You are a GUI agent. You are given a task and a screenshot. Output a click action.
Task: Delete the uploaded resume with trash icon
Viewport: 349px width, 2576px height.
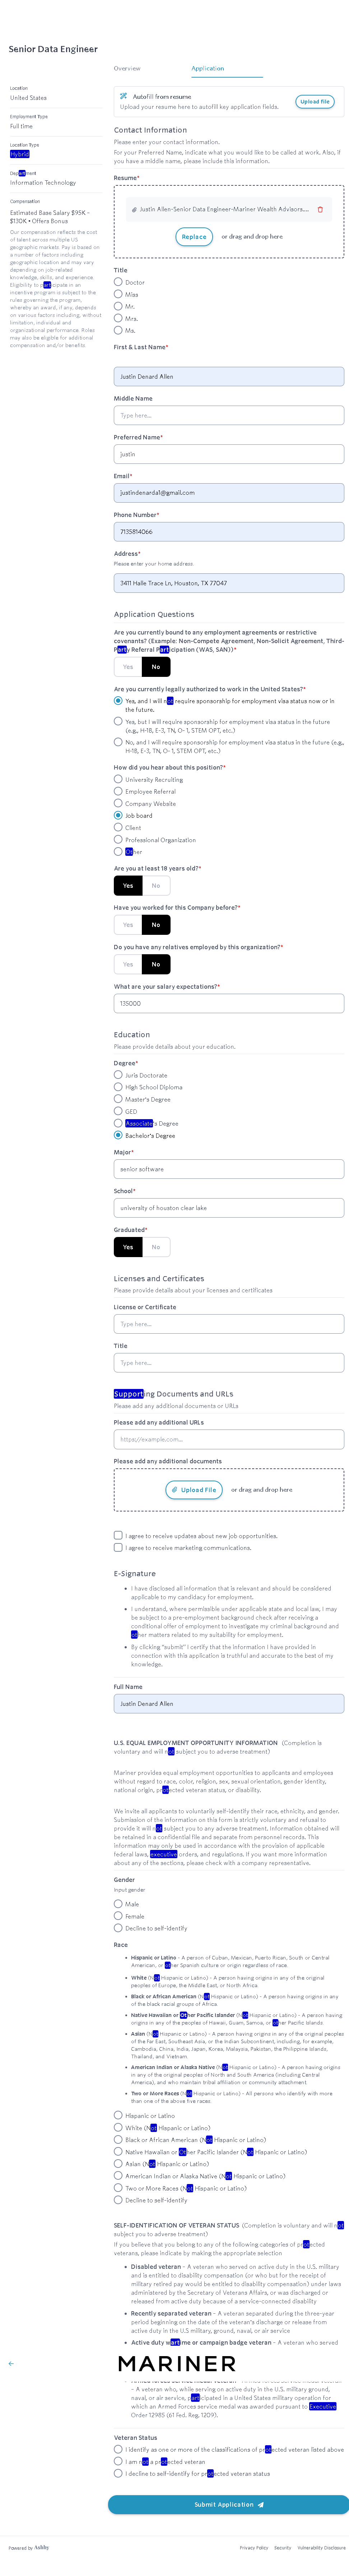tap(320, 209)
